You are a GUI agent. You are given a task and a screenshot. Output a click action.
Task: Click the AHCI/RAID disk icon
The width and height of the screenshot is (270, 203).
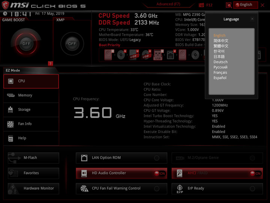(x=179, y=173)
